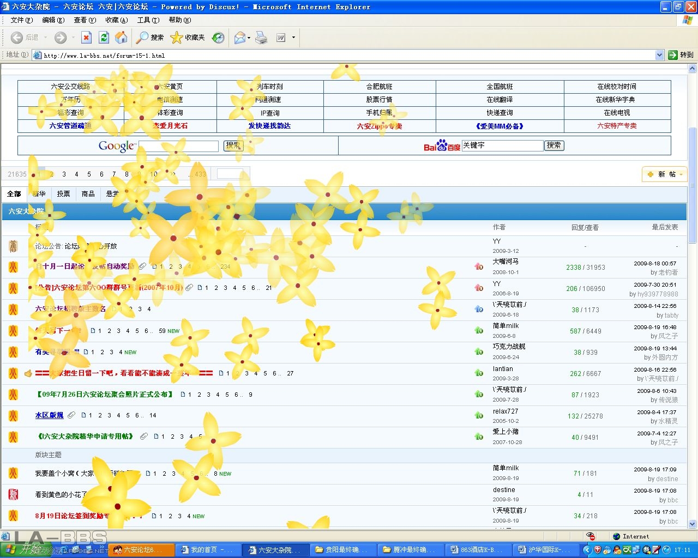Click the Baidu 搜索 button
Image resolution: width=698 pixels, height=558 pixels.
[x=554, y=145]
